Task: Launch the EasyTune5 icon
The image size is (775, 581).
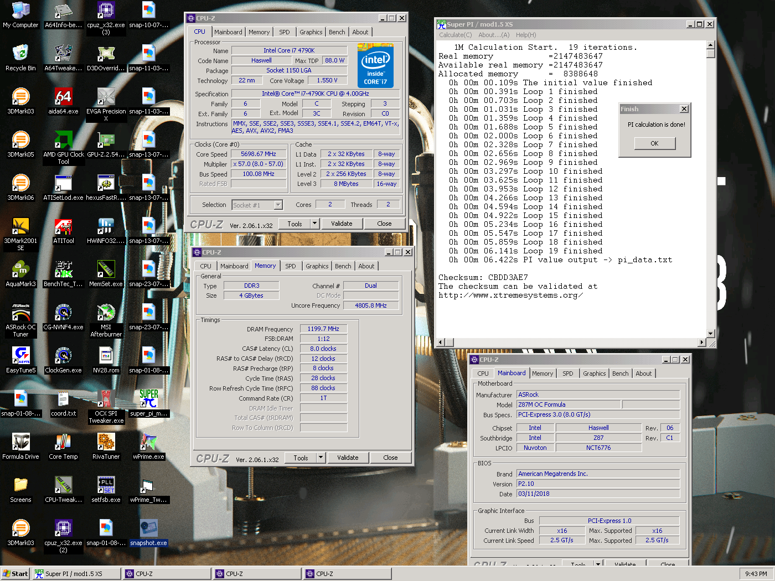Action: point(20,361)
